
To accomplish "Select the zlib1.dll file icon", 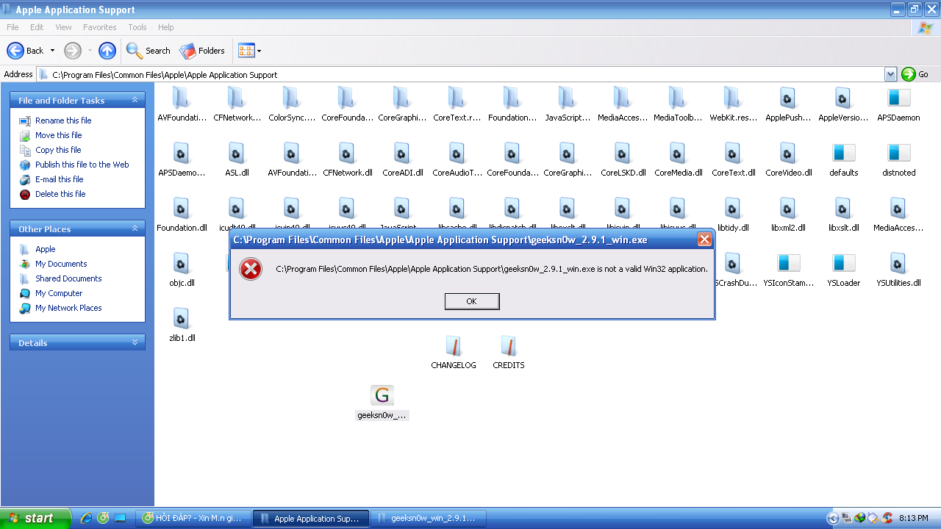I will [x=181, y=318].
